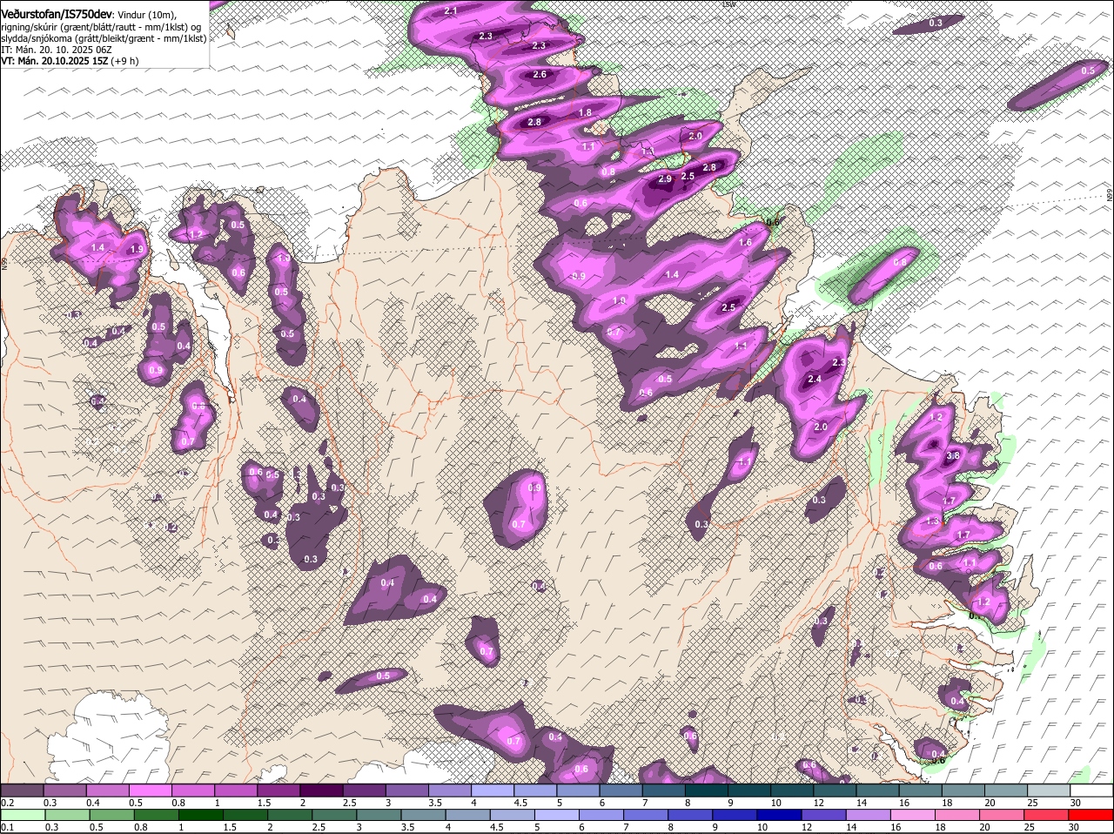Click the 2.4 precipitation value on the map
This screenshot has width=1114, height=834.
pos(815,380)
